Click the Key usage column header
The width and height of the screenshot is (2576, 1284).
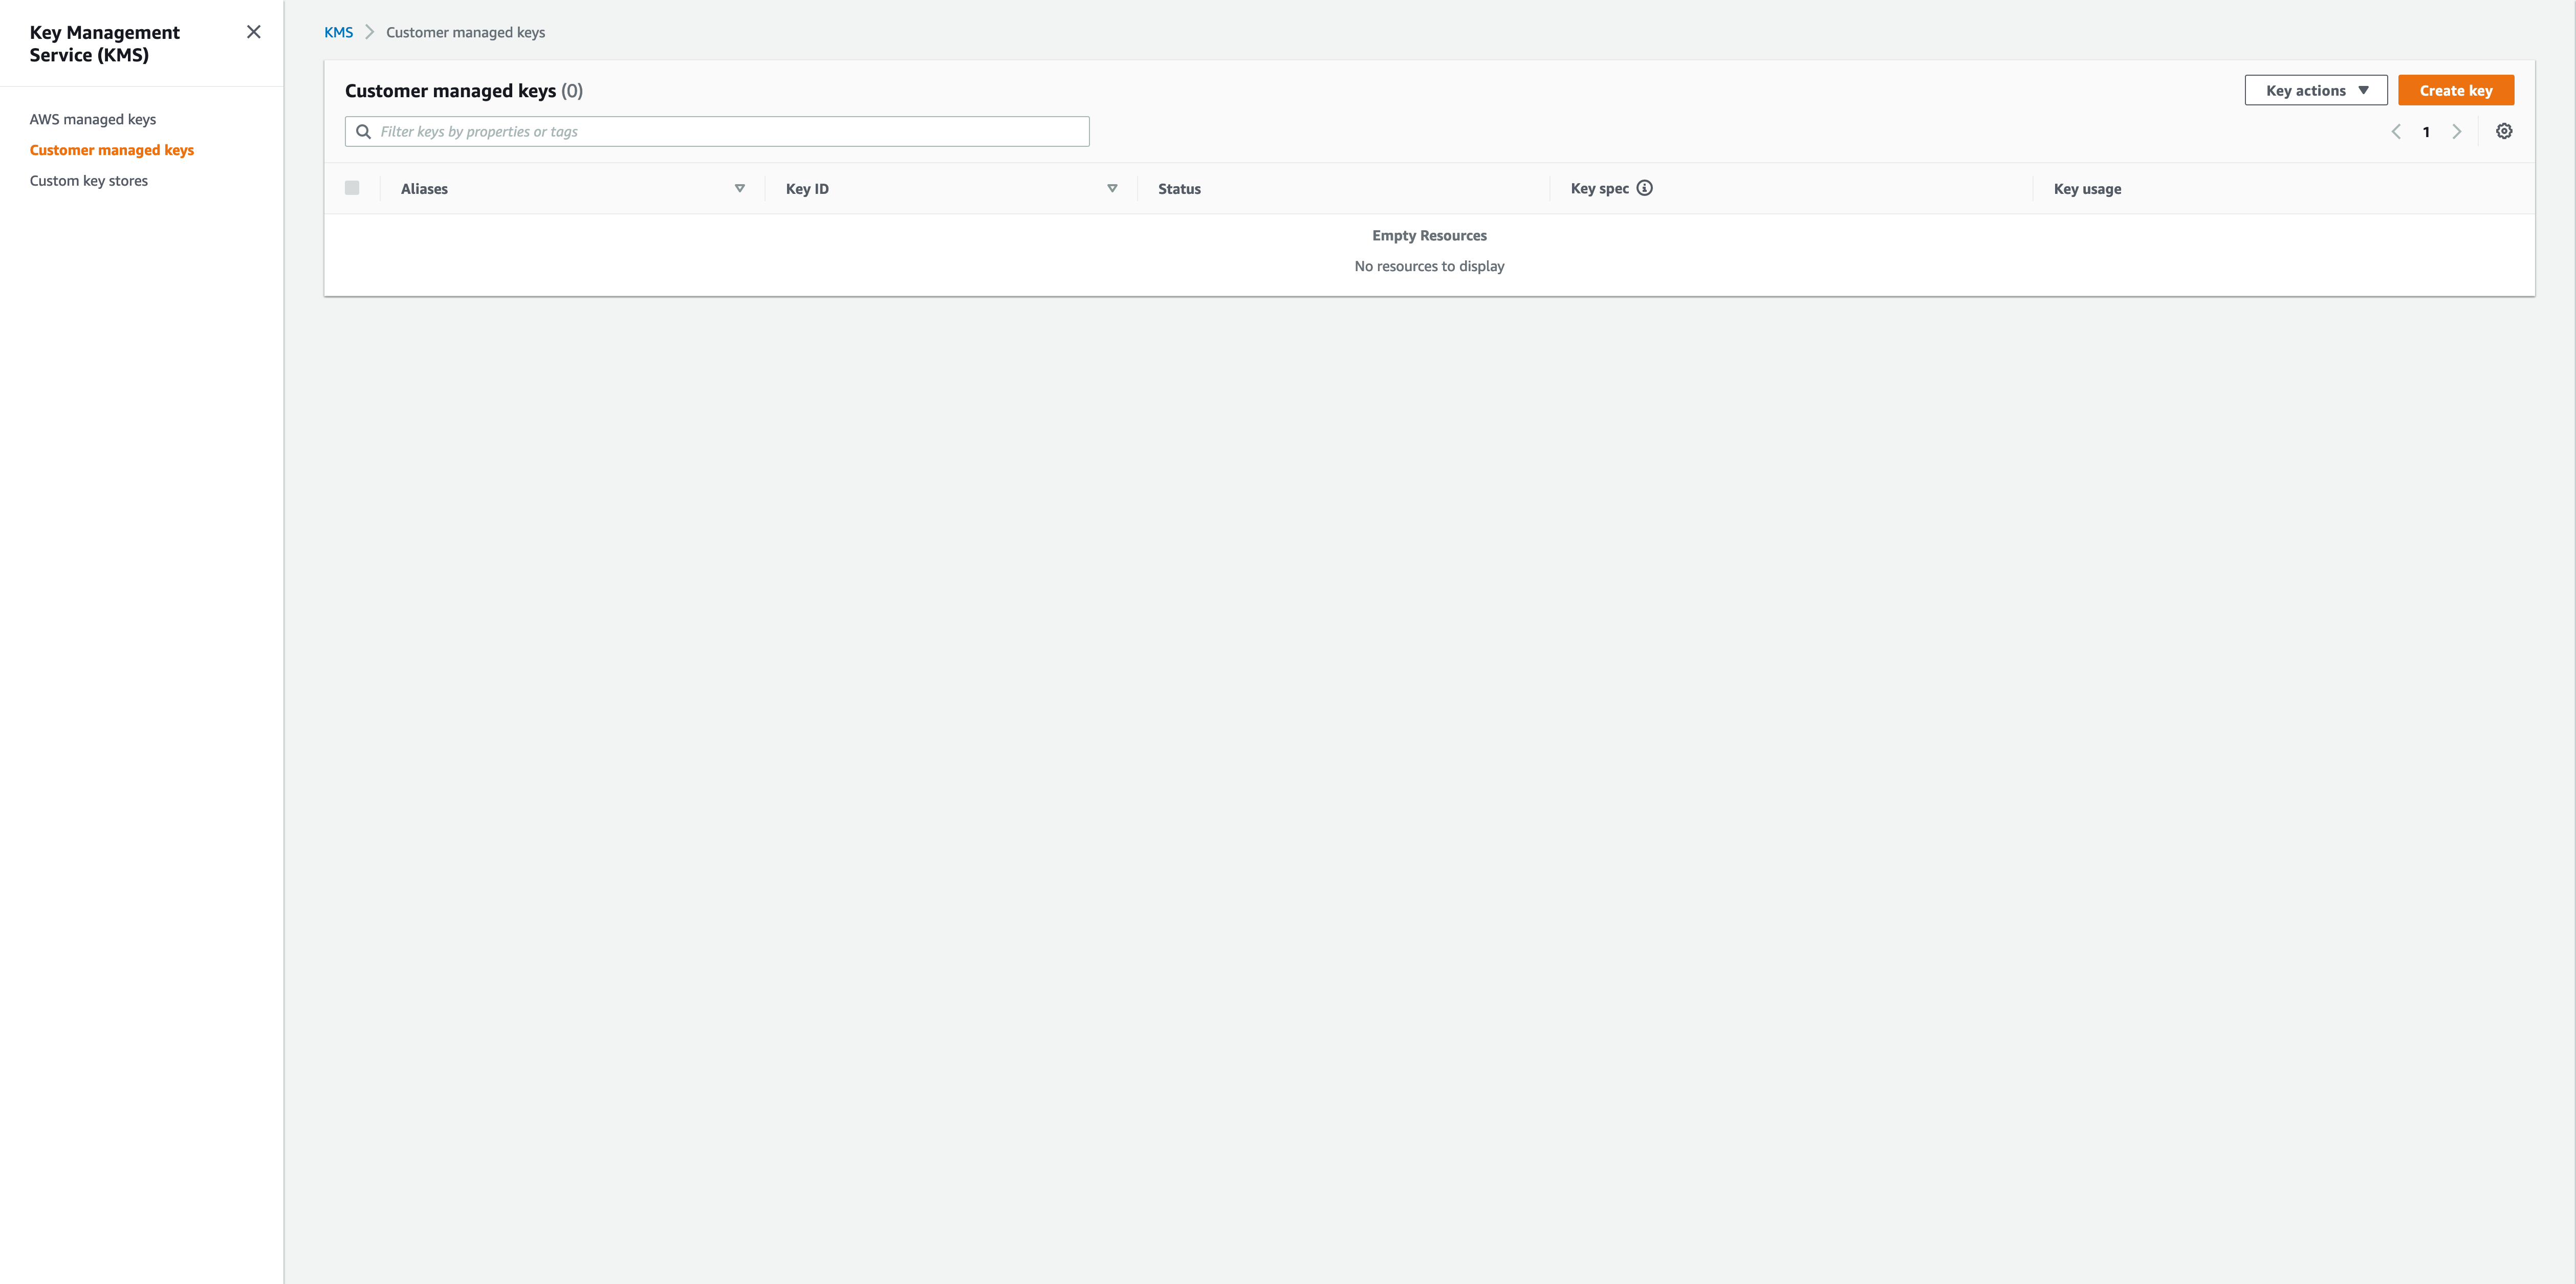pos(2087,189)
